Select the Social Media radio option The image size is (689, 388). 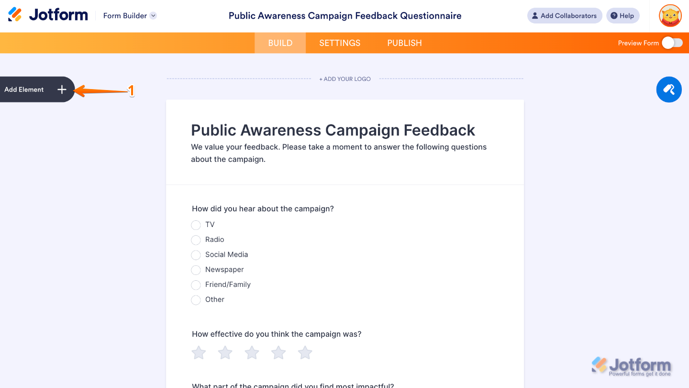tap(196, 255)
